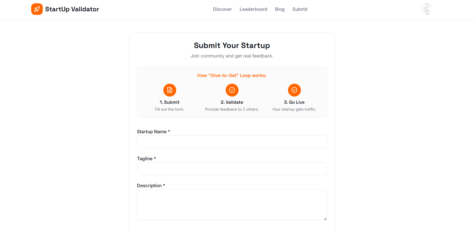Screen dimensions: 474x229
Task: Click the "3. Go Live" badge icon
Action: 294,90
